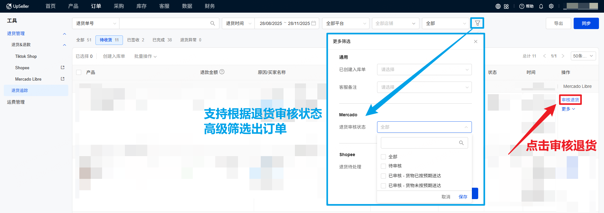Click search magnifier in return number field

pyautogui.click(x=213, y=23)
